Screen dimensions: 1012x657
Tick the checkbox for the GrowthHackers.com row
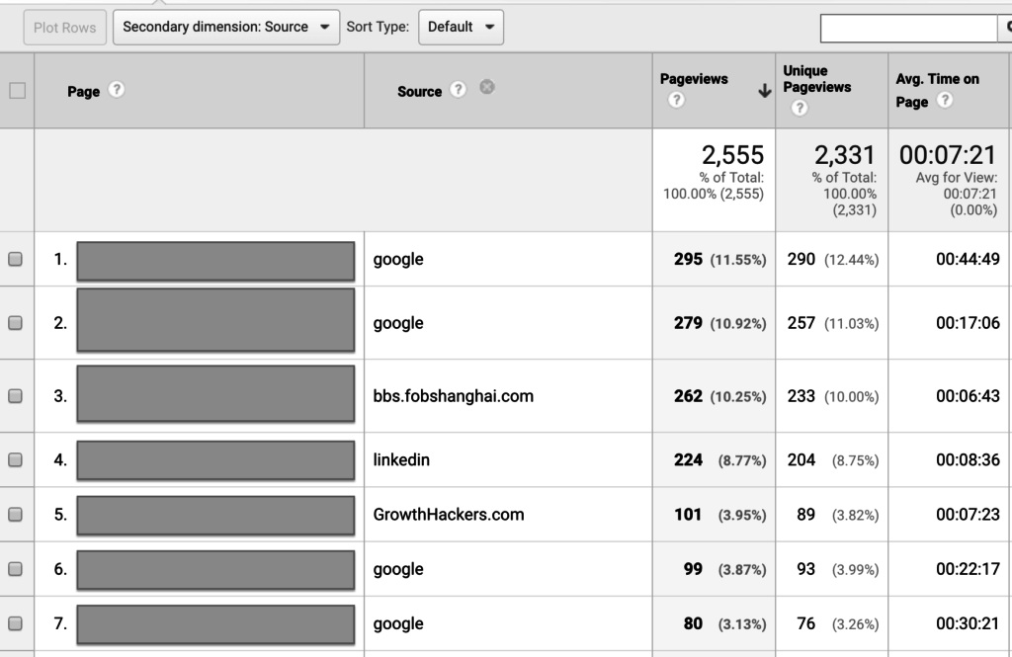coord(15,515)
